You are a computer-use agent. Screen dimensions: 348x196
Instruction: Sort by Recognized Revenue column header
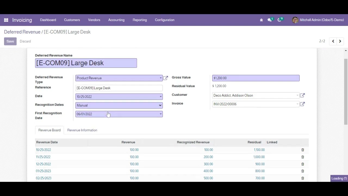(193, 142)
